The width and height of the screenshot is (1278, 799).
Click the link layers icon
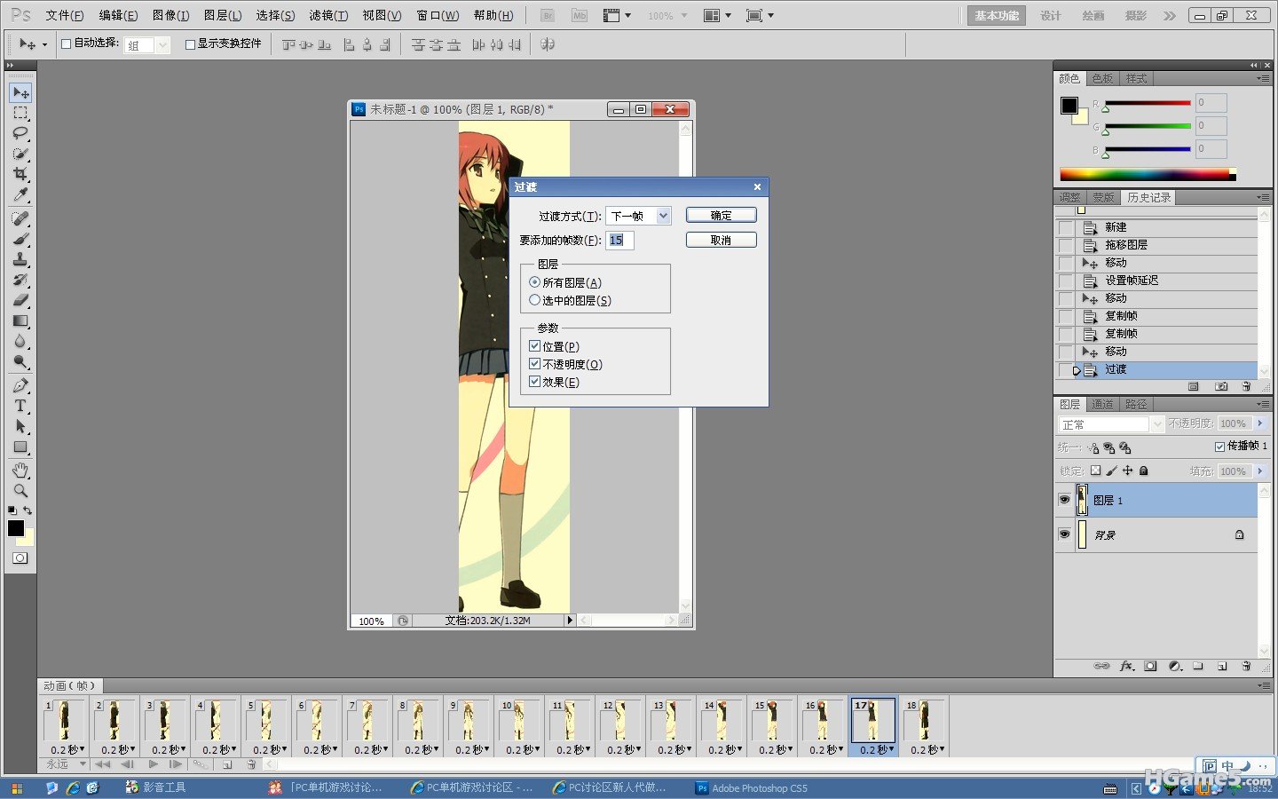[1101, 666]
